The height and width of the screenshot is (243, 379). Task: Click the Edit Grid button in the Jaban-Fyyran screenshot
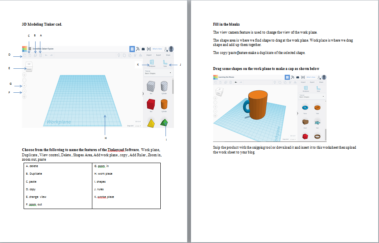coord(138,122)
